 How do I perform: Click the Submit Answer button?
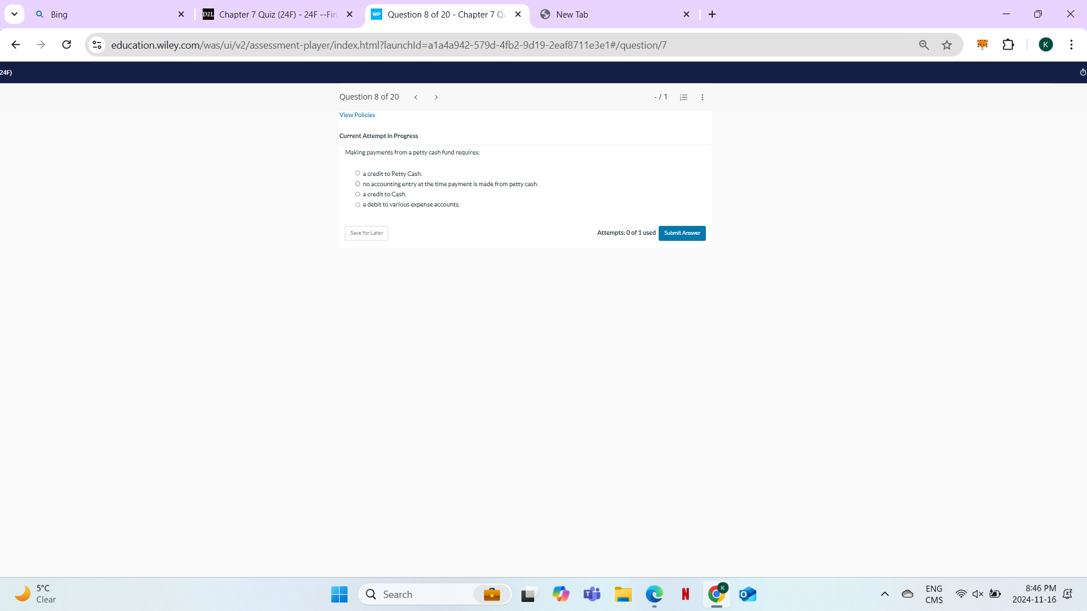click(x=682, y=233)
